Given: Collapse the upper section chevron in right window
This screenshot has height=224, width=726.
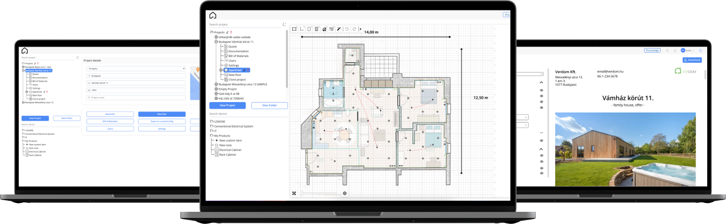Looking at the screenshot, I should tap(541, 83).
